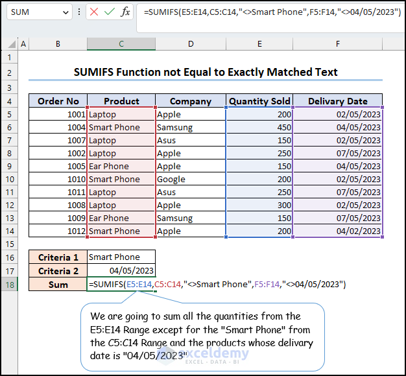
Task: Open the Insert Function fx dialog
Action: 125,12
